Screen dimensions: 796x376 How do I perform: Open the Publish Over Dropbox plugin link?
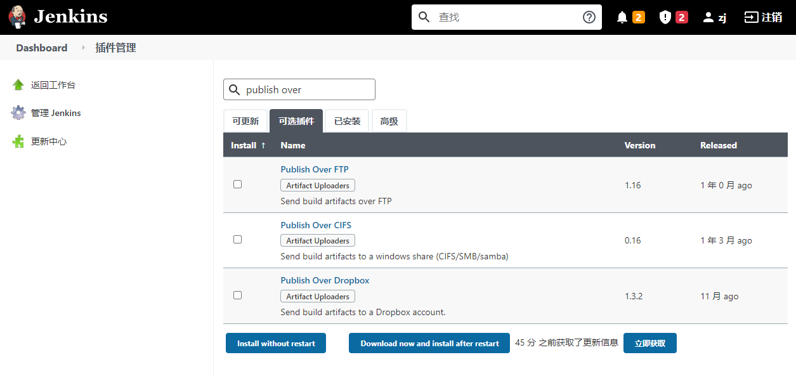325,280
